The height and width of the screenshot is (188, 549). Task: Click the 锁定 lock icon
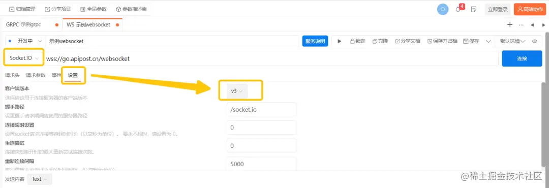coord(353,41)
